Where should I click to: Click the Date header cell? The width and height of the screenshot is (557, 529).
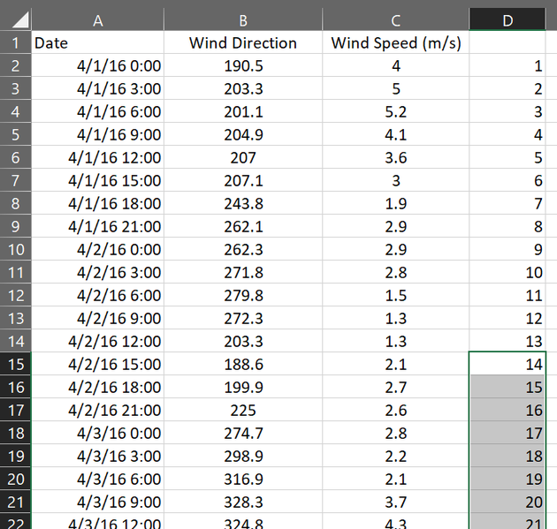pos(97,42)
